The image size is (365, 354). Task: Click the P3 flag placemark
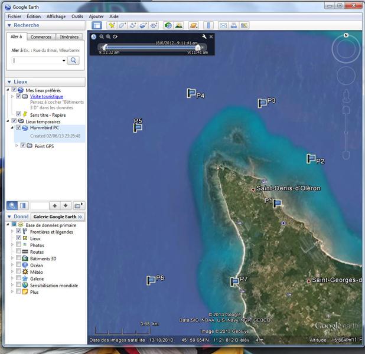262,103
